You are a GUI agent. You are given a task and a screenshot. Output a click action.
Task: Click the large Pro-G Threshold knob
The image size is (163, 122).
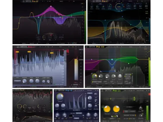(60, 97)
